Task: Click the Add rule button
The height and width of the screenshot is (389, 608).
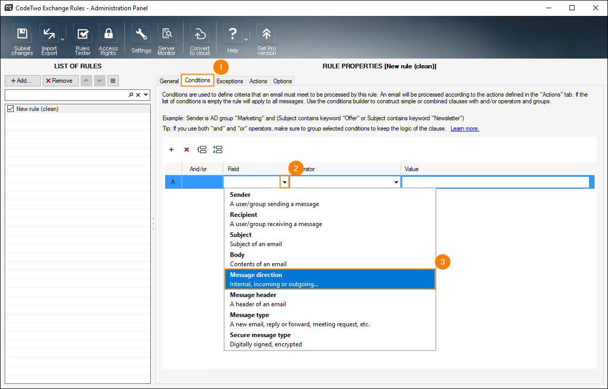Action: pos(23,81)
